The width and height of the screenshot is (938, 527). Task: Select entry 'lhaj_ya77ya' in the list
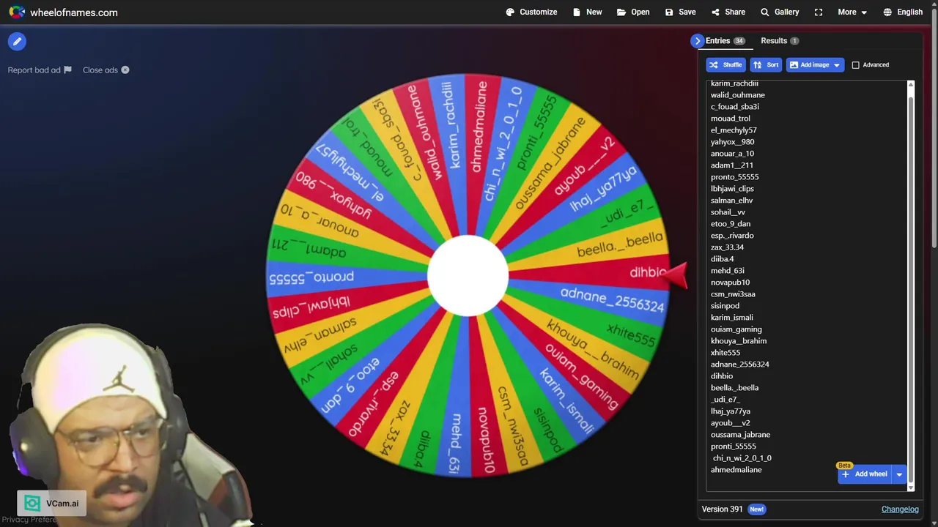pos(730,411)
